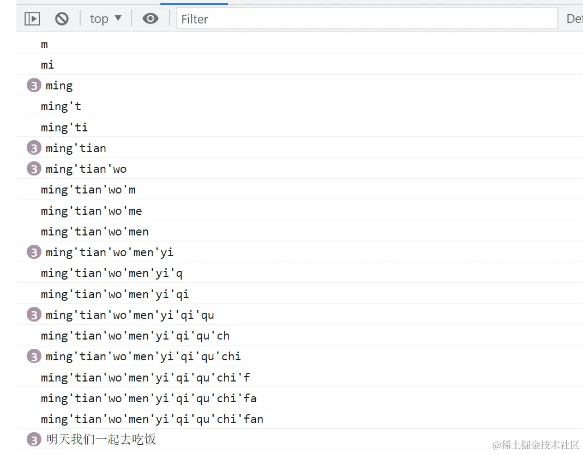Select the console log line "m"
The height and width of the screenshot is (454, 583).
pos(44,44)
